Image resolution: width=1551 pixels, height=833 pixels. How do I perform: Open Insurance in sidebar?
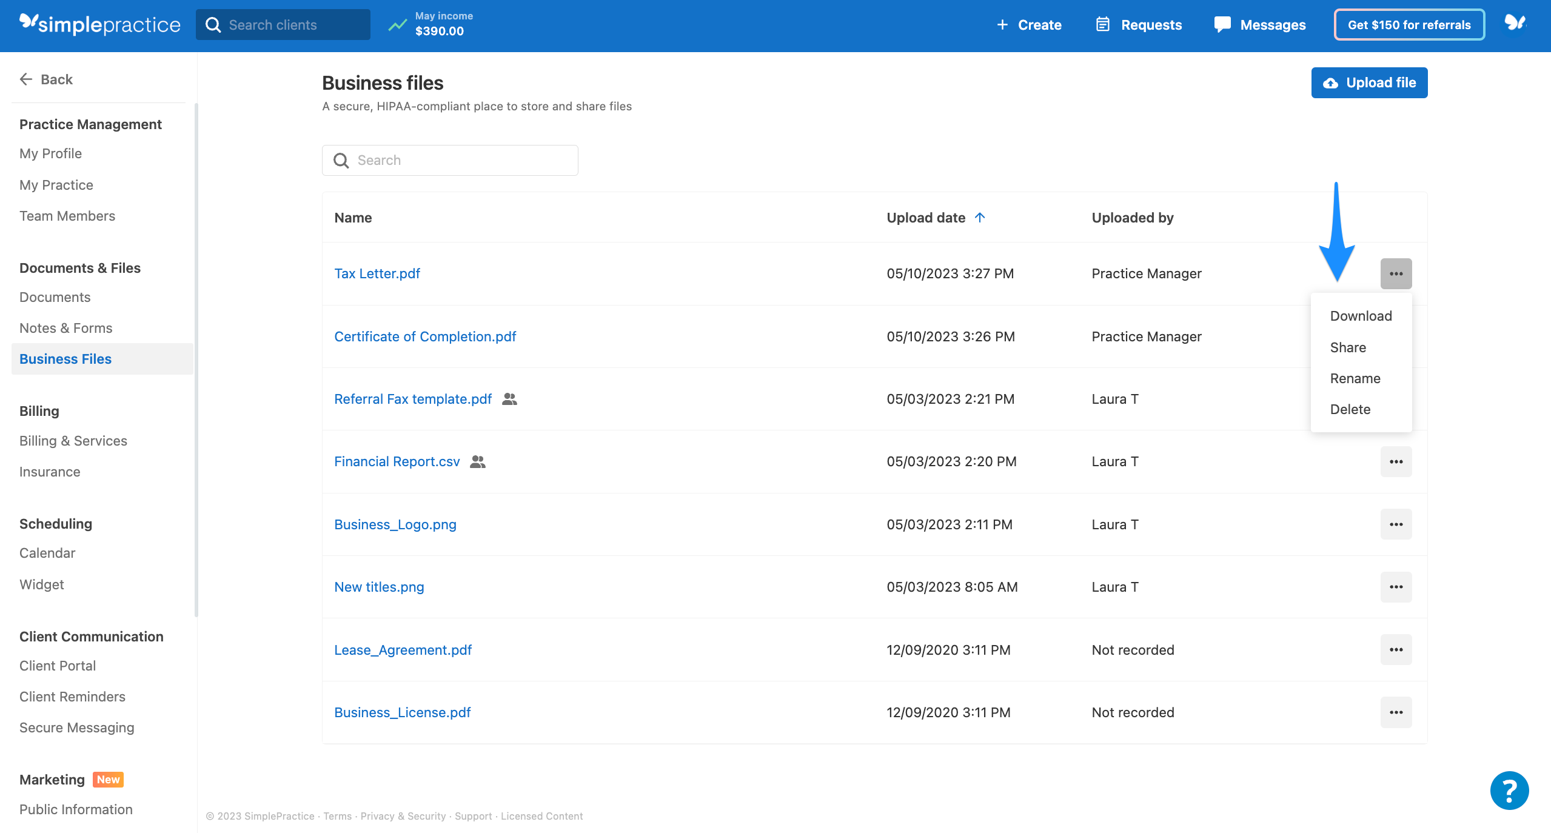[x=50, y=472]
